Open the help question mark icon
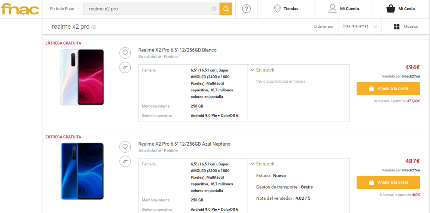430x213 pixels. pos(246,9)
